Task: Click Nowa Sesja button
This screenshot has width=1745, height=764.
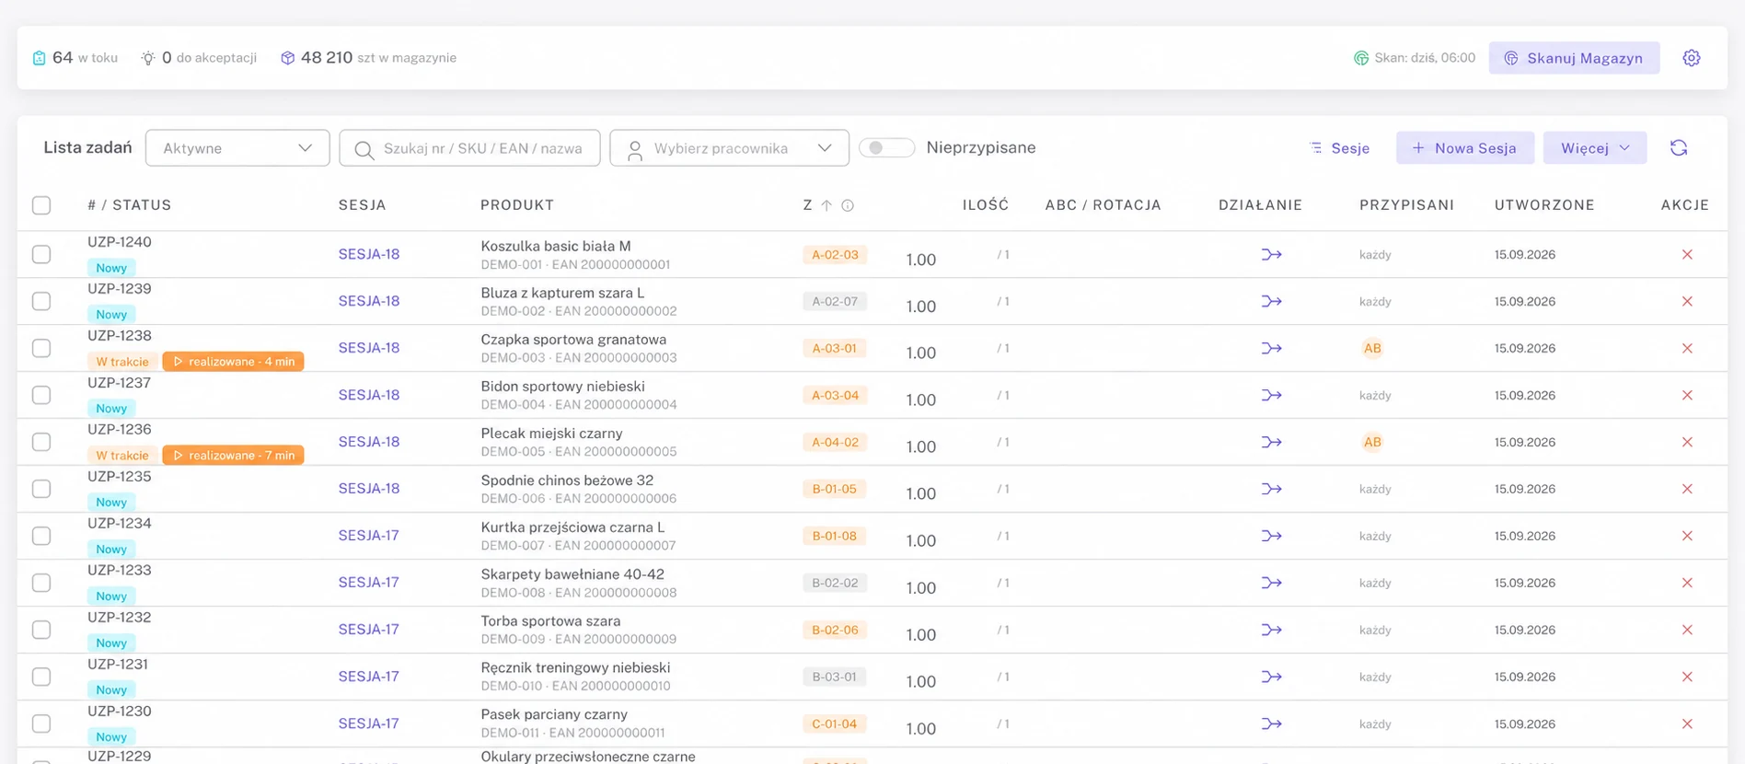Action: pos(1464,148)
